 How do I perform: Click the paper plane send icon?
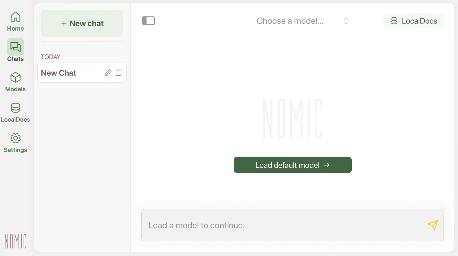[433, 225]
